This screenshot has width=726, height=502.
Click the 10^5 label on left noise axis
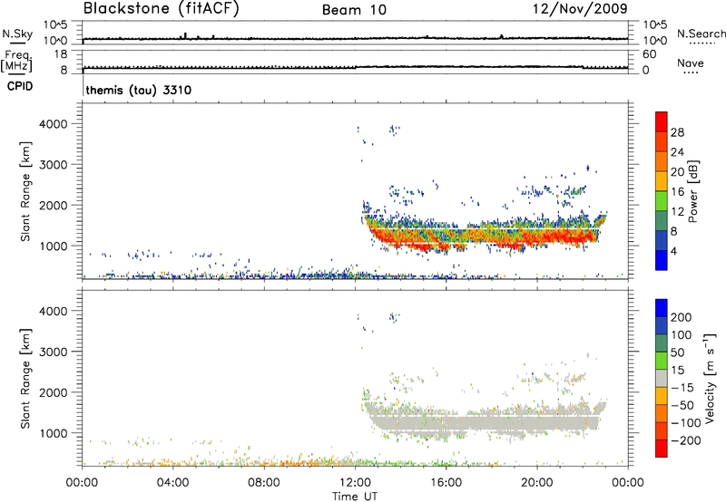pos(55,24)
